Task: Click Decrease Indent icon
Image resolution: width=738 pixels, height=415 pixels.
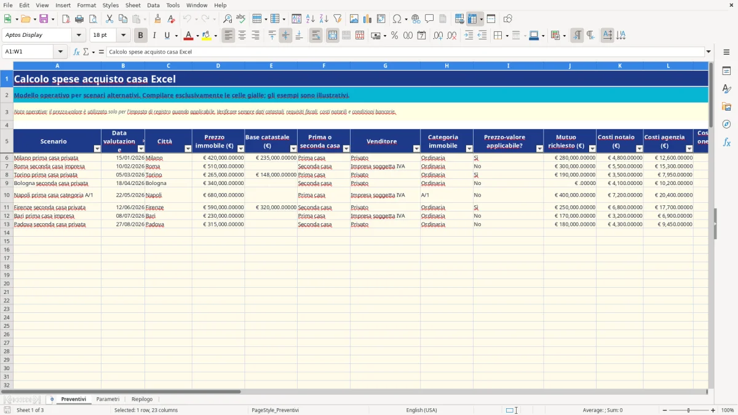Action: coord(482,36)
